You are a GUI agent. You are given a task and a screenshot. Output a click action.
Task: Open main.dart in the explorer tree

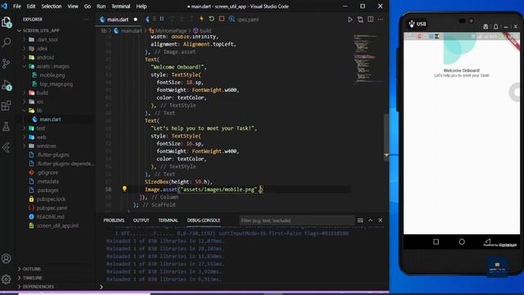coord(50,120)
